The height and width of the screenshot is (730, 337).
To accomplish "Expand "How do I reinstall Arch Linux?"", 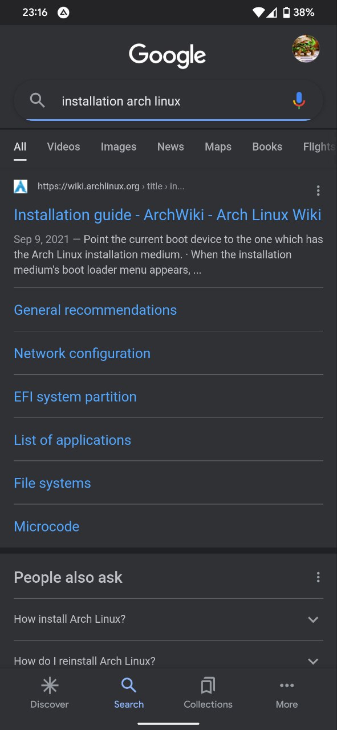I will click(x=168, y=661).
